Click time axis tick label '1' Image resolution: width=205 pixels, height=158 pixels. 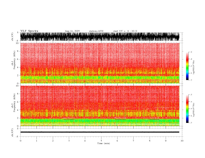[x=36, y=141]
